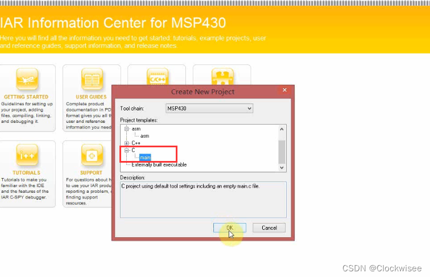Click the Tool chain label

click(x=132, y=108)
